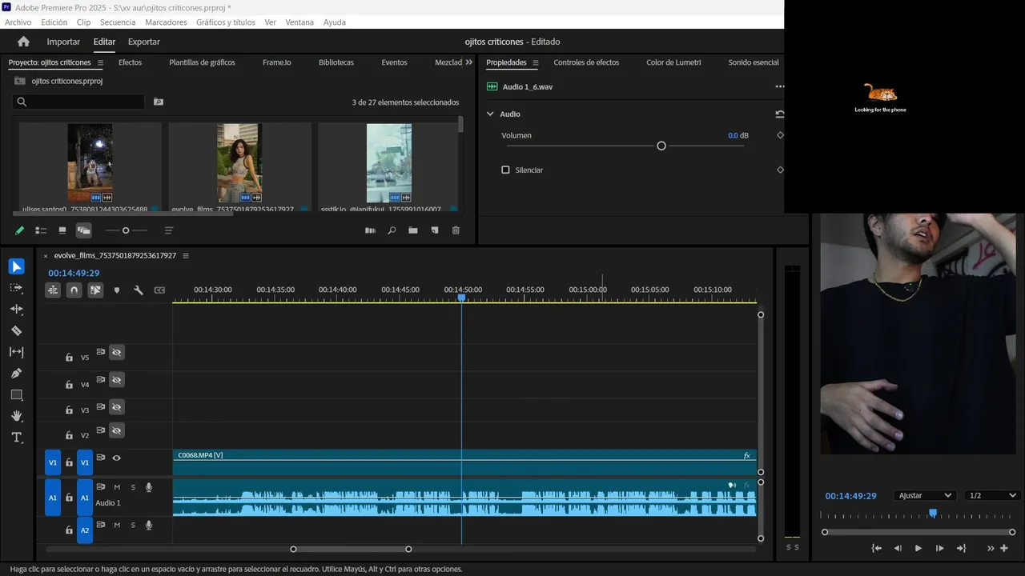
Task: Select the Ripple Edit tool
Action: click(x=16, y=309)
